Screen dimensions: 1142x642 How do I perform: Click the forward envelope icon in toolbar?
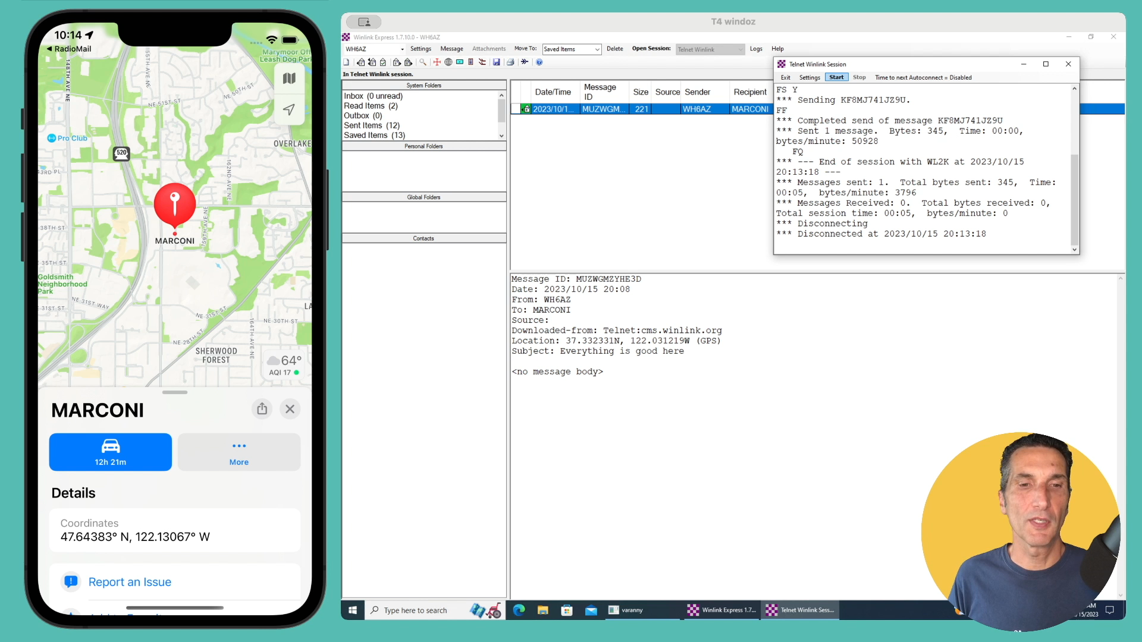pos(397,62)
